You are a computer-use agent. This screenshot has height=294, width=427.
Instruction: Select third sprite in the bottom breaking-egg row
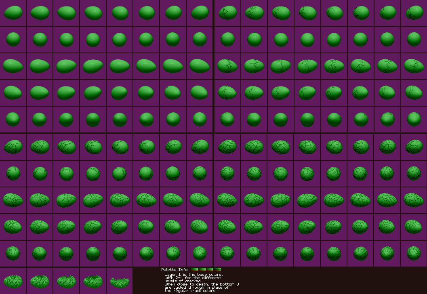(66, 281)
